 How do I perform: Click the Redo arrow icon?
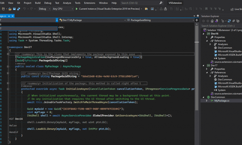pos(31,9)
